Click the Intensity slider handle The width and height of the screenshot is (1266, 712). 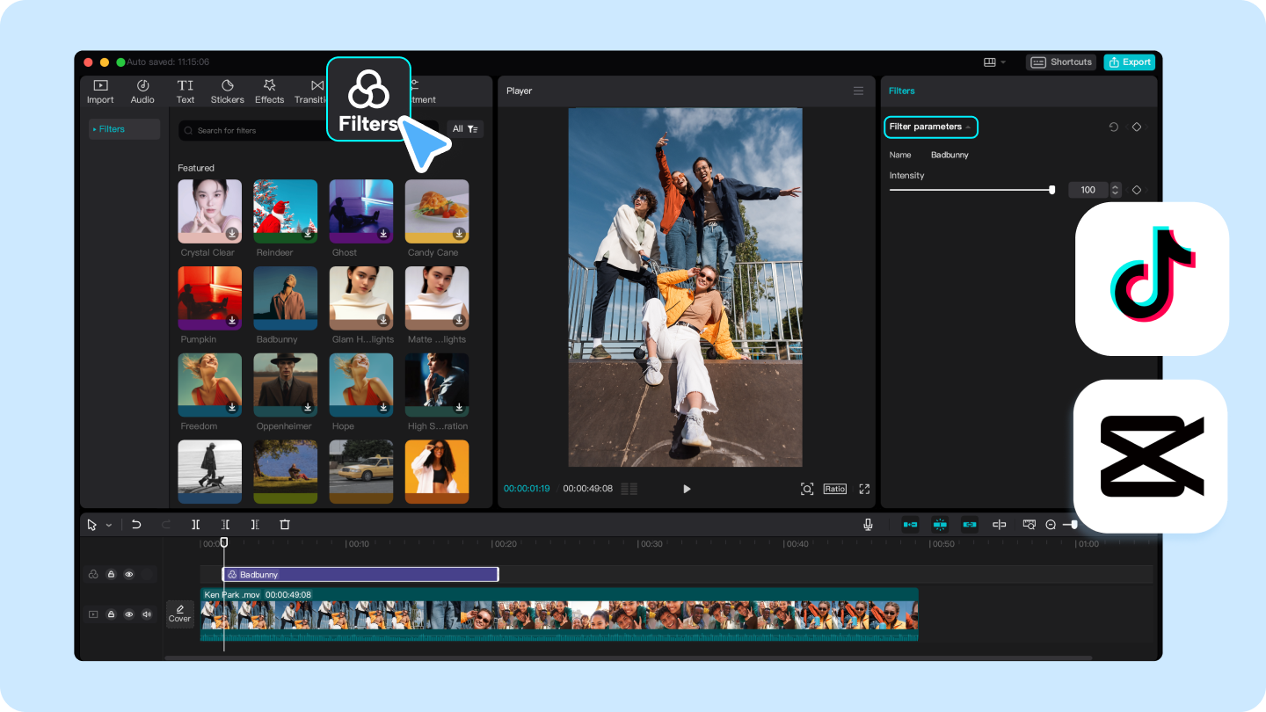pyautogui.click(x=1051, y=190)
